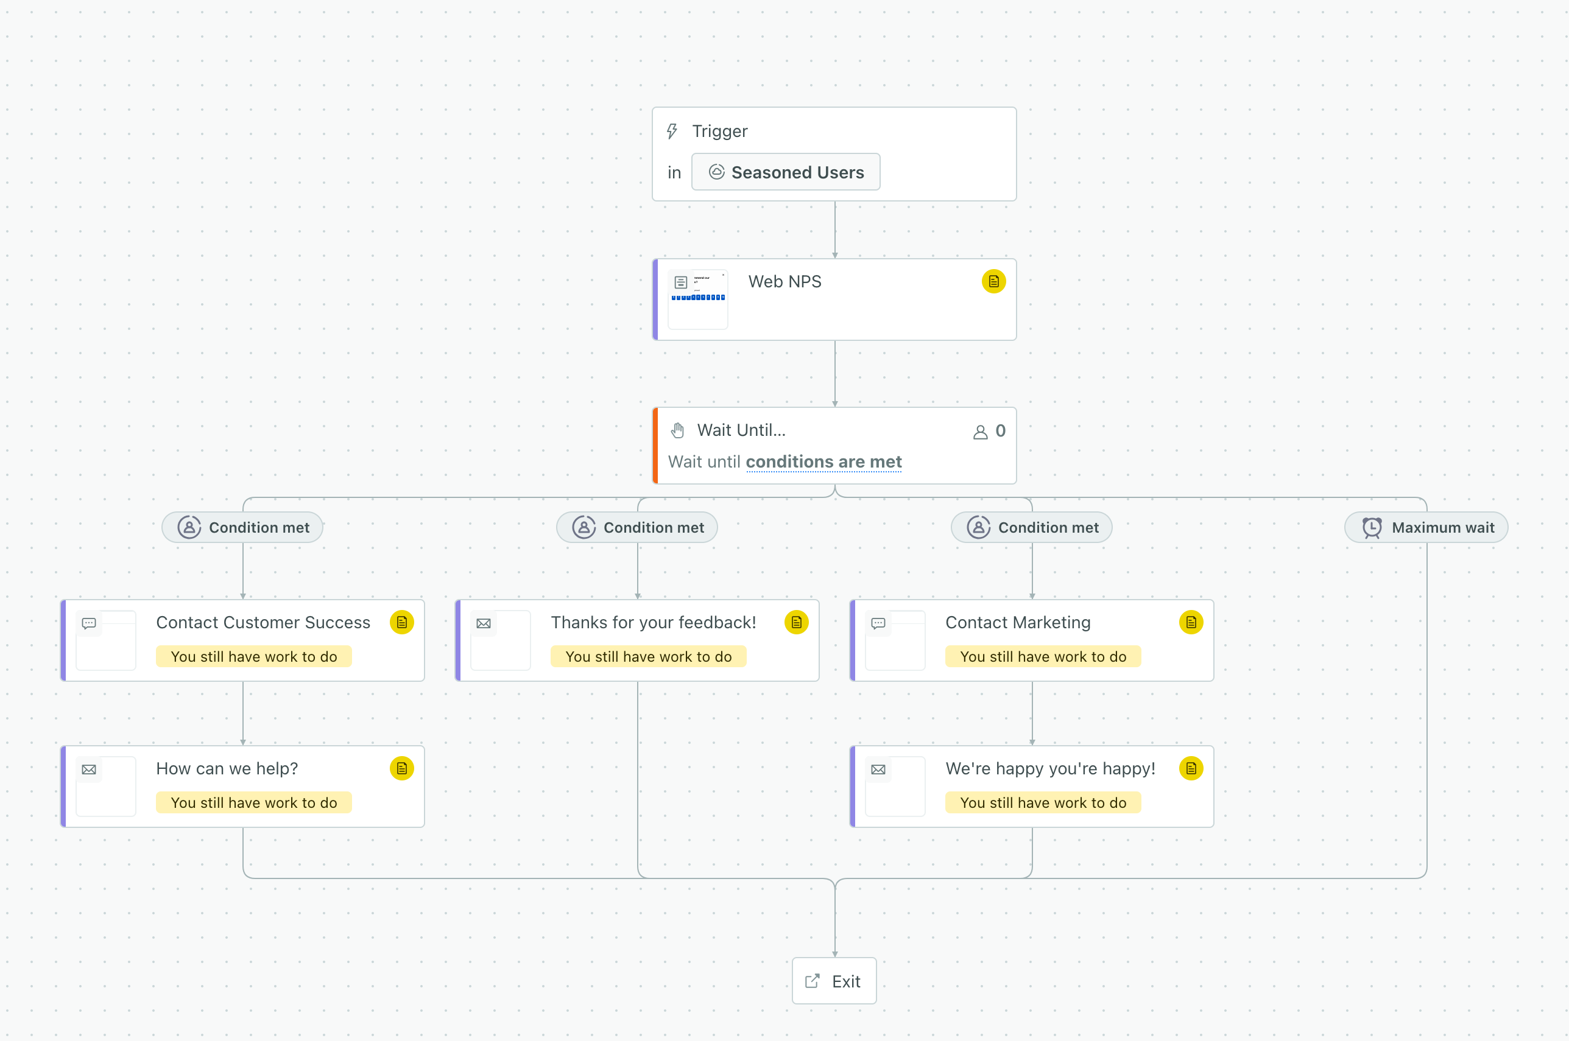Select the Contact Customer Success step title
This screenshot has height=1041, width=1569.
coord(263,622)
